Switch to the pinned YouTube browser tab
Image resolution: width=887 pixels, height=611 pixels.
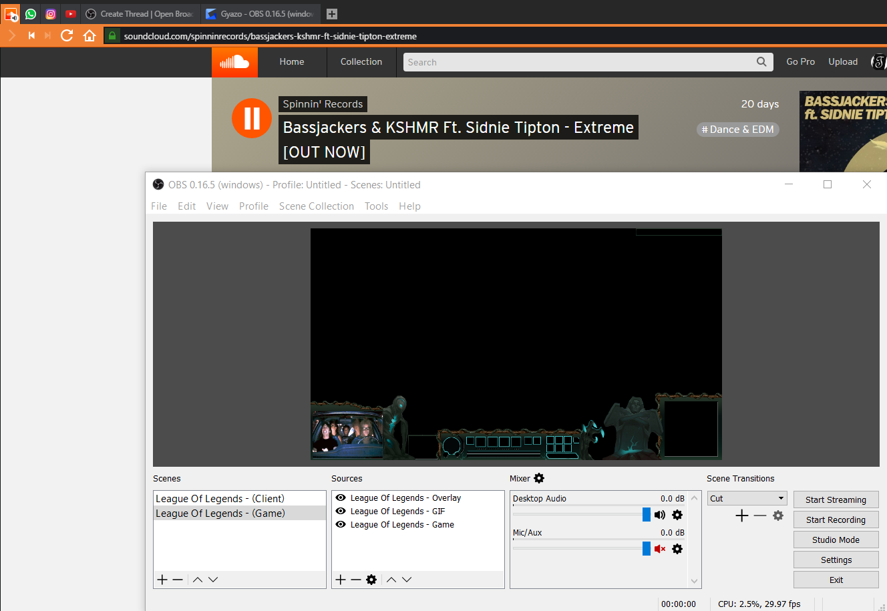pos(71,13)
